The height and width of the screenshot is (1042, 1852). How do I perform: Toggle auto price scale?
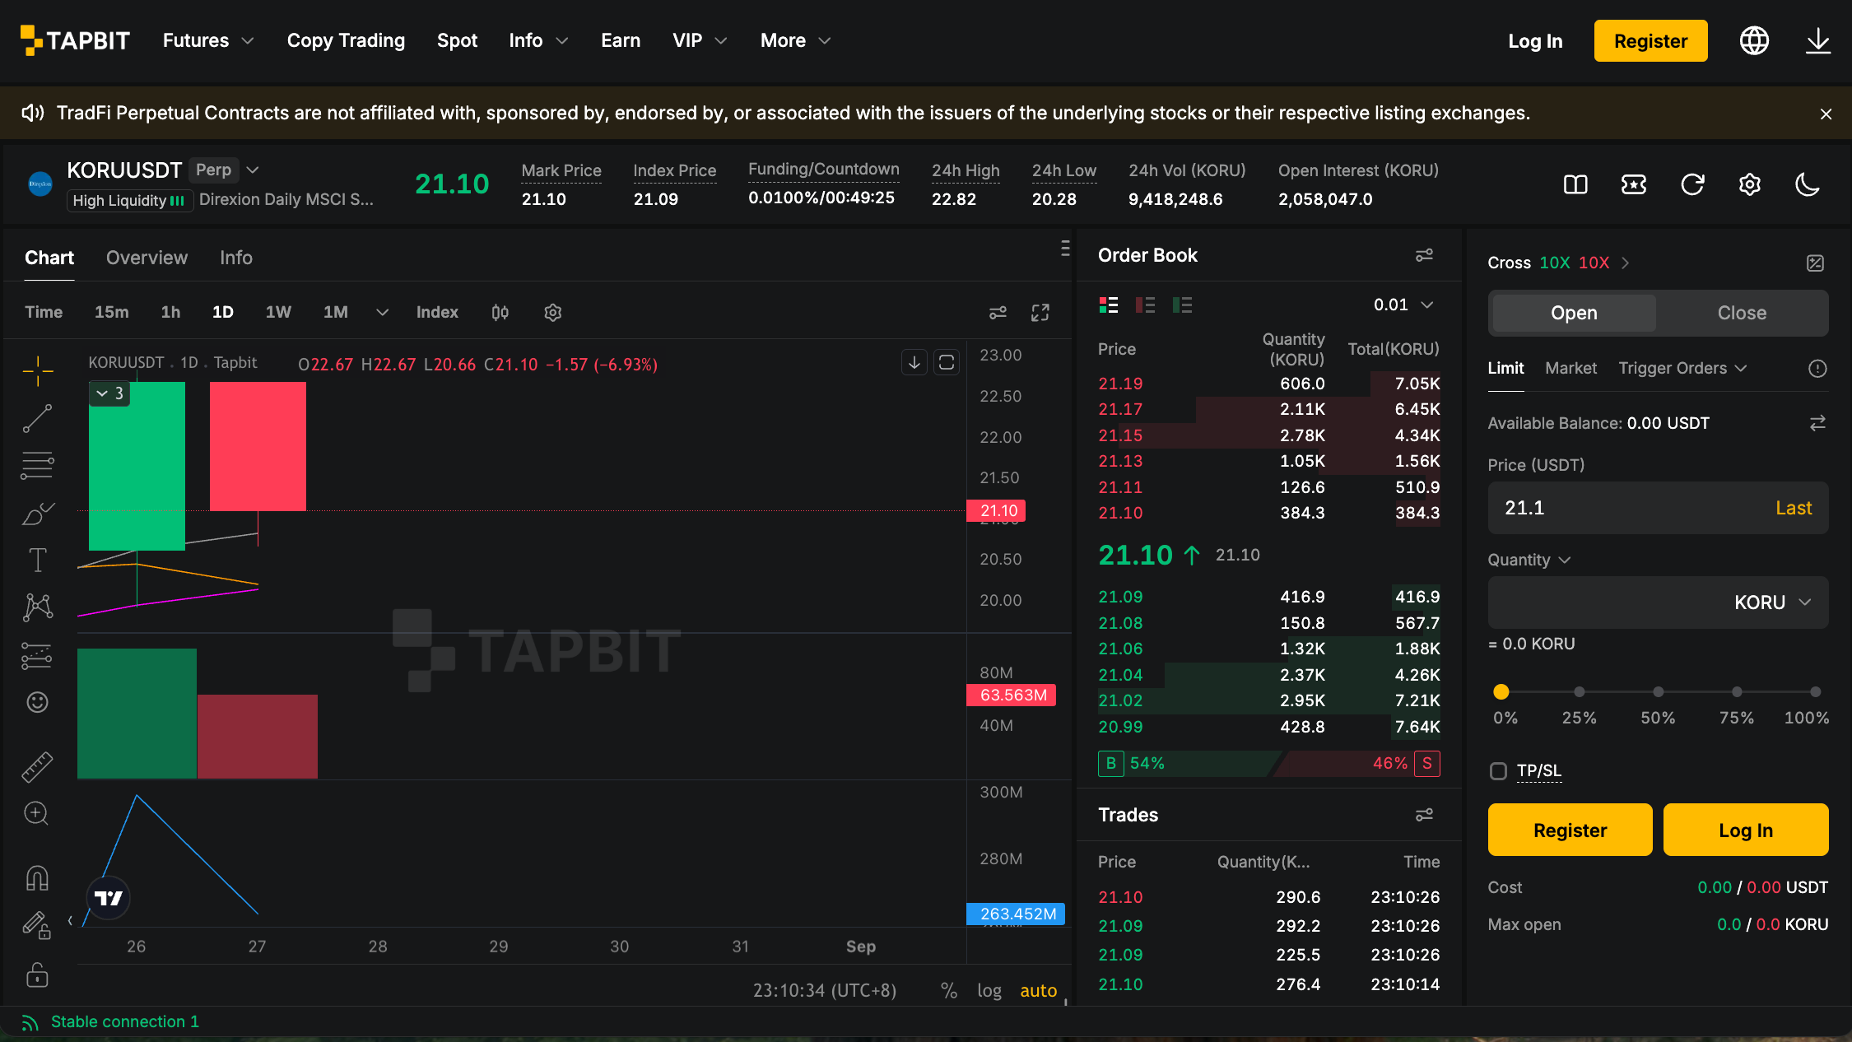[1039, 991]
